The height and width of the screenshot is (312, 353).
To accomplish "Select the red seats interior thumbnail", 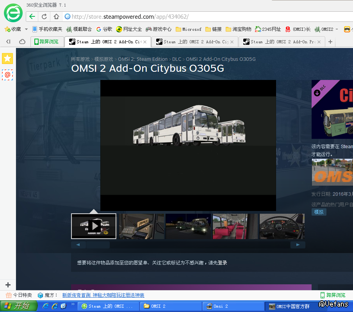I will tap(235, 226).
